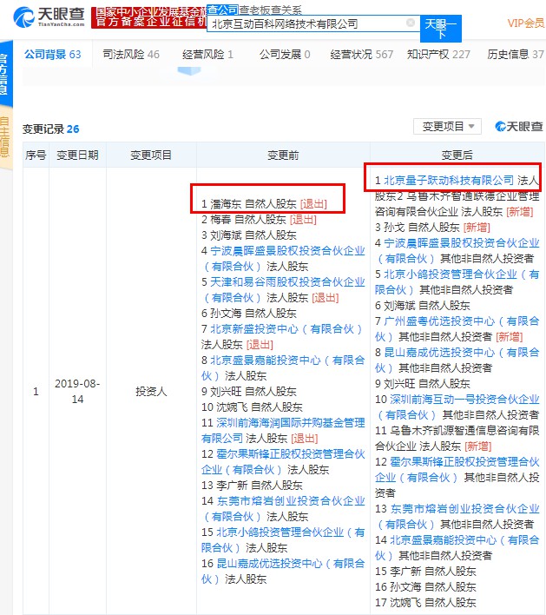The height and width of the screenshot is (615, 546).
Task: Clear the search box with the X icon
Action: pos(411,23)
